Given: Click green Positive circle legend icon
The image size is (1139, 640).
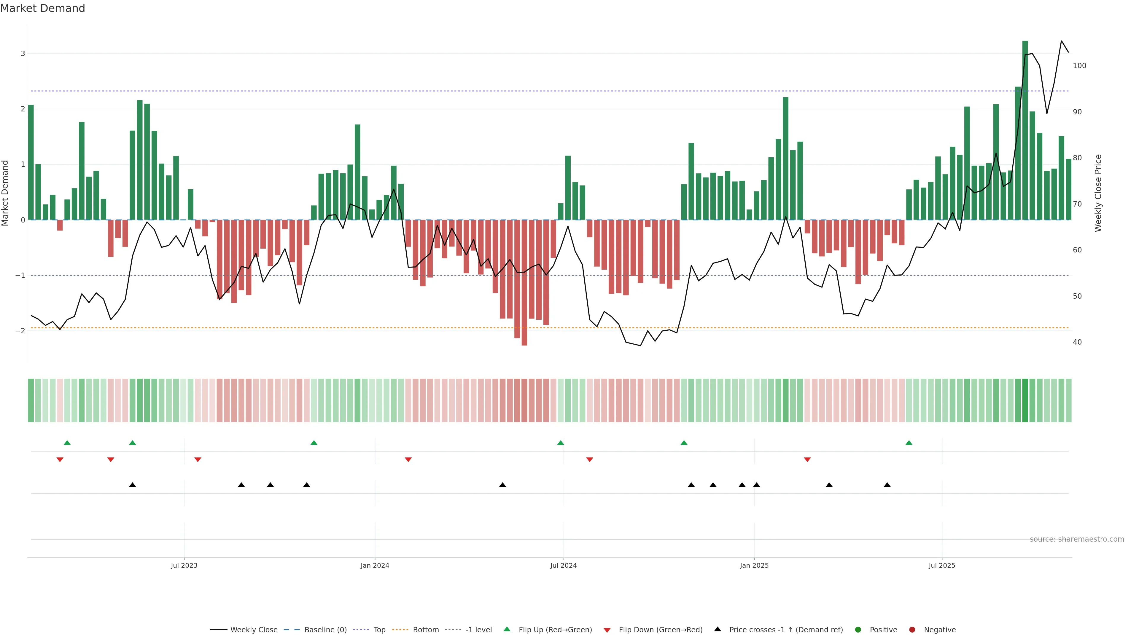Looking at the screenshot, I should [x=858, y=629].
